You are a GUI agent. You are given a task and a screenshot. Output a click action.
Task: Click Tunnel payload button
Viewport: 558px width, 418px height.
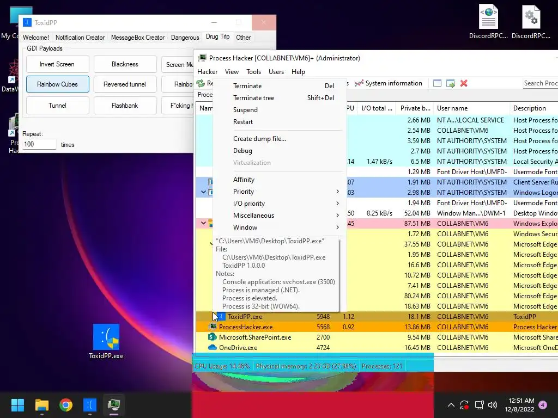tap(57, 106)
